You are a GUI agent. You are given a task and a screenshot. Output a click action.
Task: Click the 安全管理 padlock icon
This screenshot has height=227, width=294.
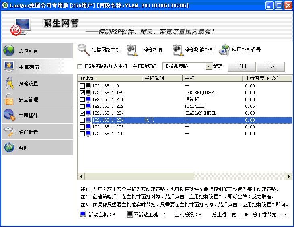coord(9,99)
